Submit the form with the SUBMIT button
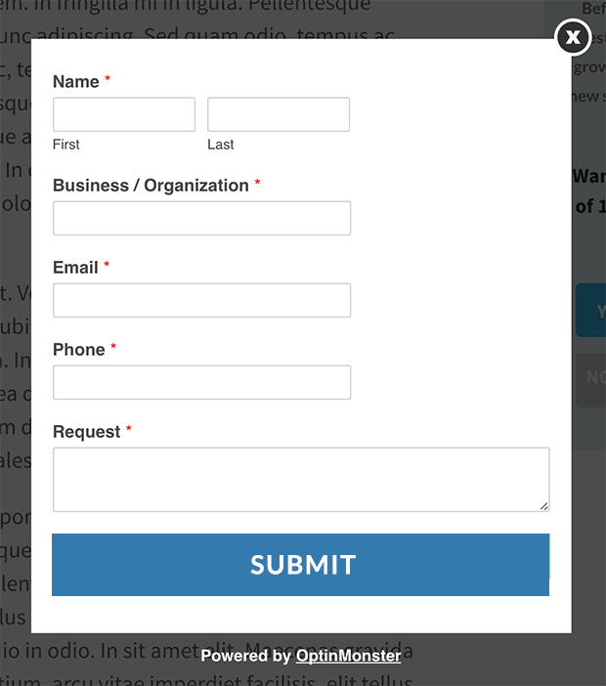 click(x=301, y=565)
